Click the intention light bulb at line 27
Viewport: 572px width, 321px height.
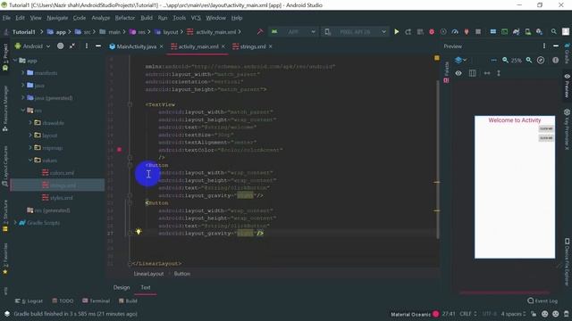[139, 232]
